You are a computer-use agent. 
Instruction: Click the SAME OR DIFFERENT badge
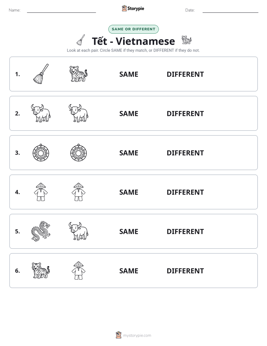point(133,29)
